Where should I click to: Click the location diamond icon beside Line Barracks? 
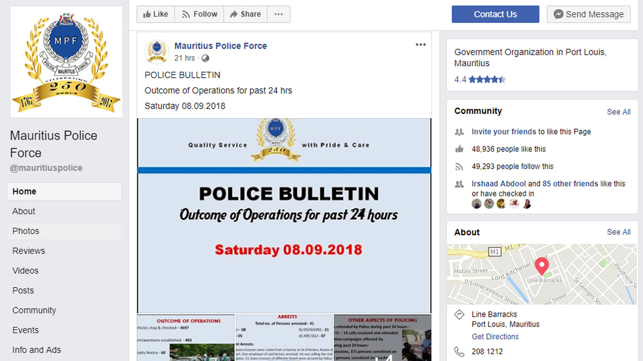point(459,314)
